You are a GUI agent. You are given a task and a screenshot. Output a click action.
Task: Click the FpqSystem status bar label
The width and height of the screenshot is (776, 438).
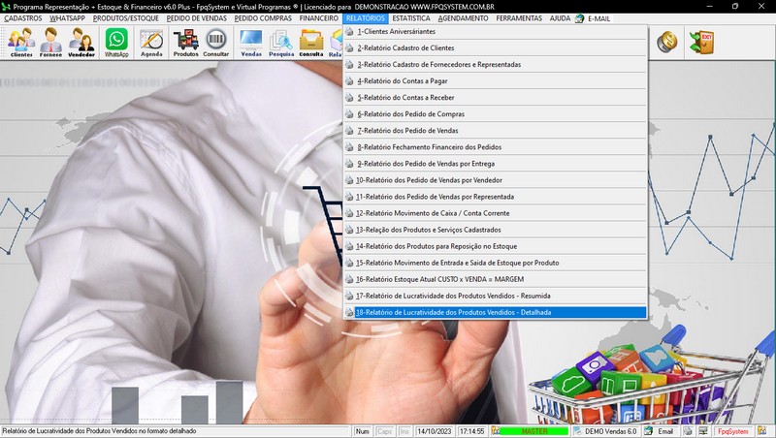click(x=733, y=431)
